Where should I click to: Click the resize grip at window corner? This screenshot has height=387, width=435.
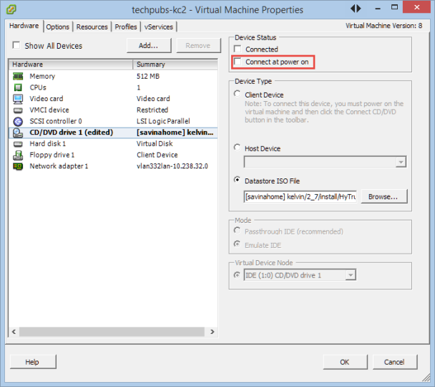pyautogui.click(x=426, y=378)
